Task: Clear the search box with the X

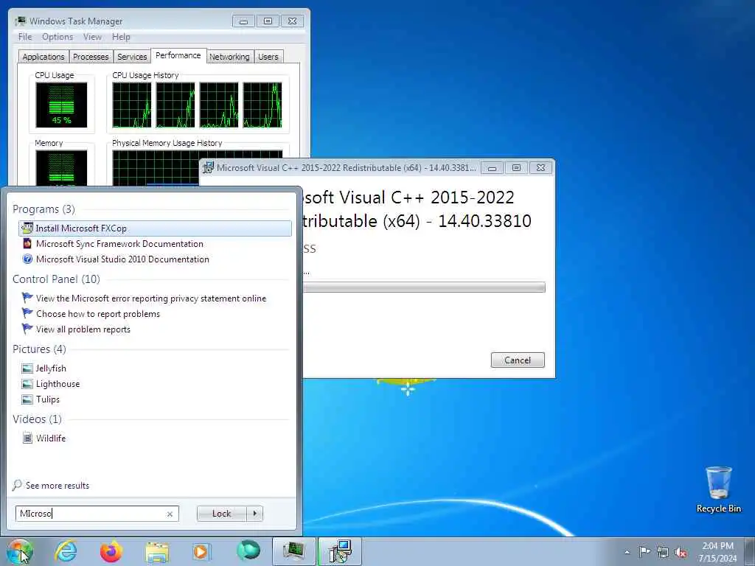Action: (x=170, y=514)
